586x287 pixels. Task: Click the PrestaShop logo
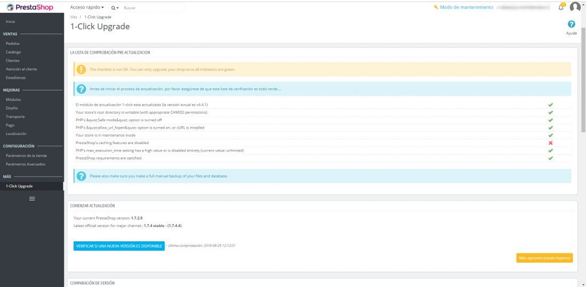[30, 7]
